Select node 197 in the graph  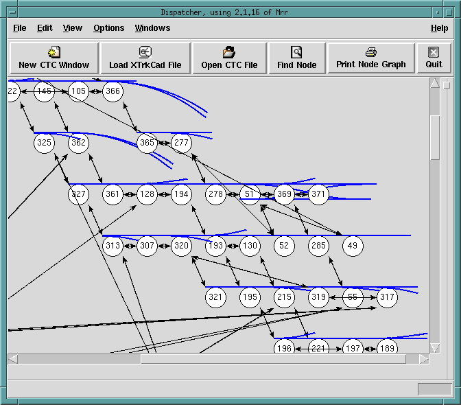pyautogui.click(x=353, y=347)
